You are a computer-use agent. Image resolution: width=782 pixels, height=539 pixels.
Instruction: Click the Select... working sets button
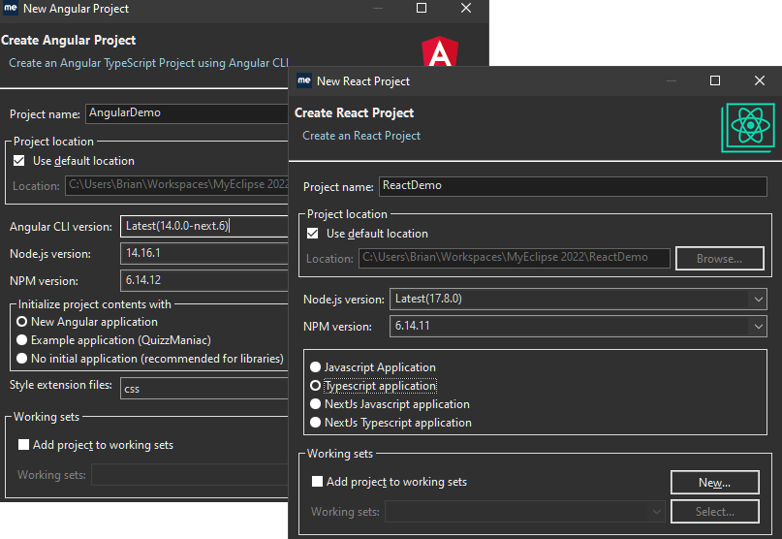click(x=715, y=512)
